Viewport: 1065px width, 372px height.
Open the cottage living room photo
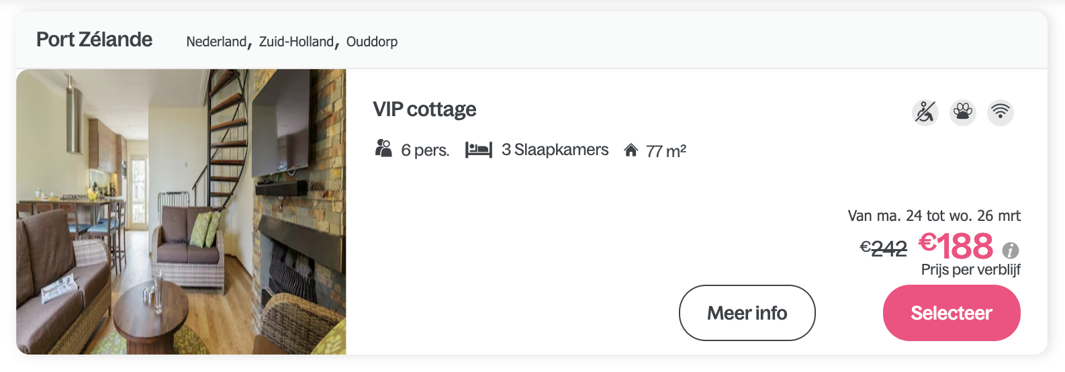[181, 212]
